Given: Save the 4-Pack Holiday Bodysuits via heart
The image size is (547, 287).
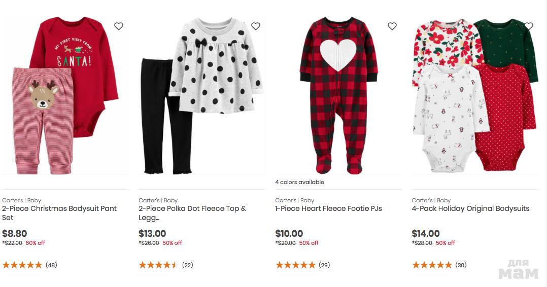Looking at the screenshot, I should tap(529, 26).
